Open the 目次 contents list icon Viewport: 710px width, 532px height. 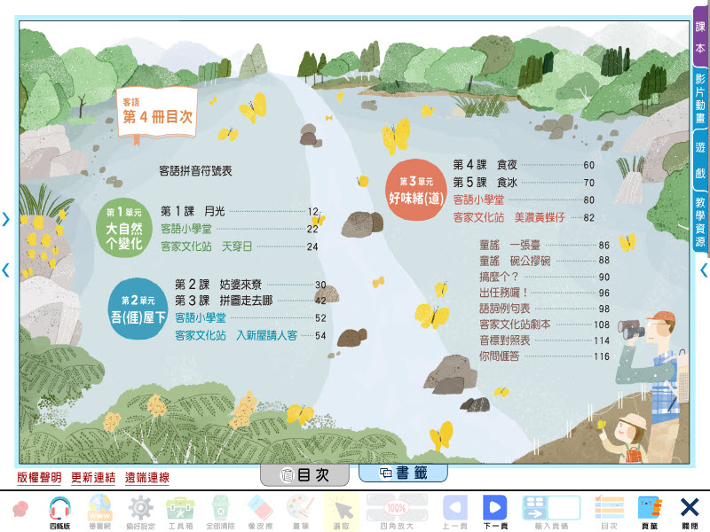610,512
